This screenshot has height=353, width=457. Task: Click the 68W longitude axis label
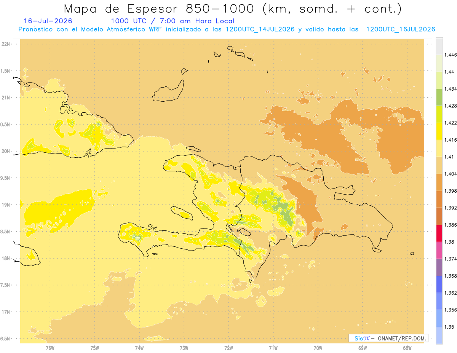coord(407,348)
